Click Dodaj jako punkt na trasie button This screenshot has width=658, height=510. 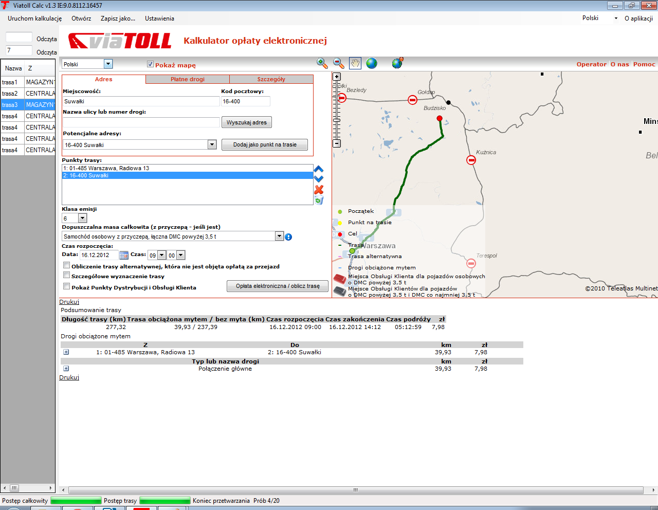[265, 144]
